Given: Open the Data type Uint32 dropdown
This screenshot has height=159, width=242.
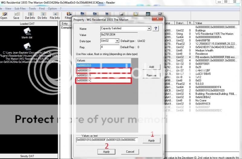Looking at the screenshot, I should 117,41.
